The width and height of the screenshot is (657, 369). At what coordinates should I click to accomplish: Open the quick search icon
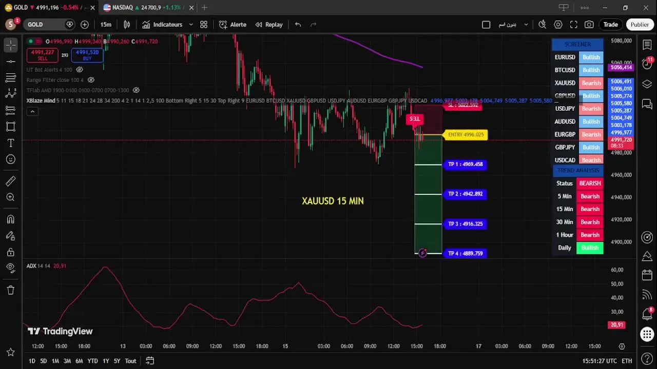click(x=542, y=25)
